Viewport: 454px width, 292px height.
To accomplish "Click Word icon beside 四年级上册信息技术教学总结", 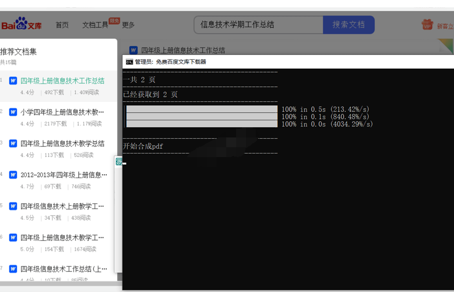I will pos(13,144).
